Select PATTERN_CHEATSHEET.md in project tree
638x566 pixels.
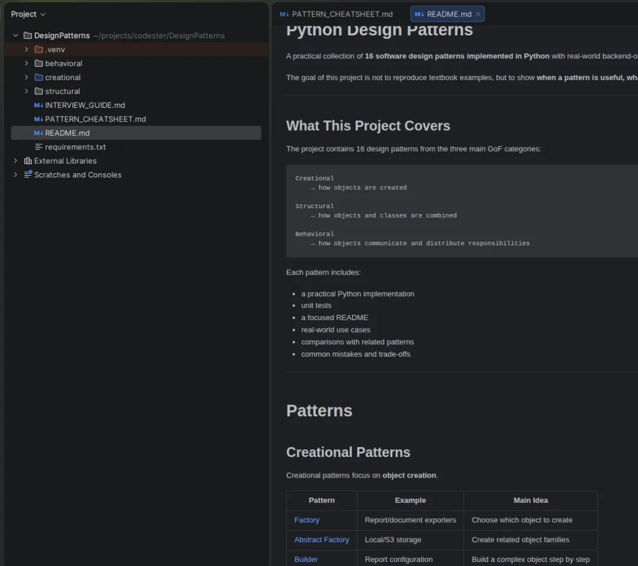coord(95,119)
